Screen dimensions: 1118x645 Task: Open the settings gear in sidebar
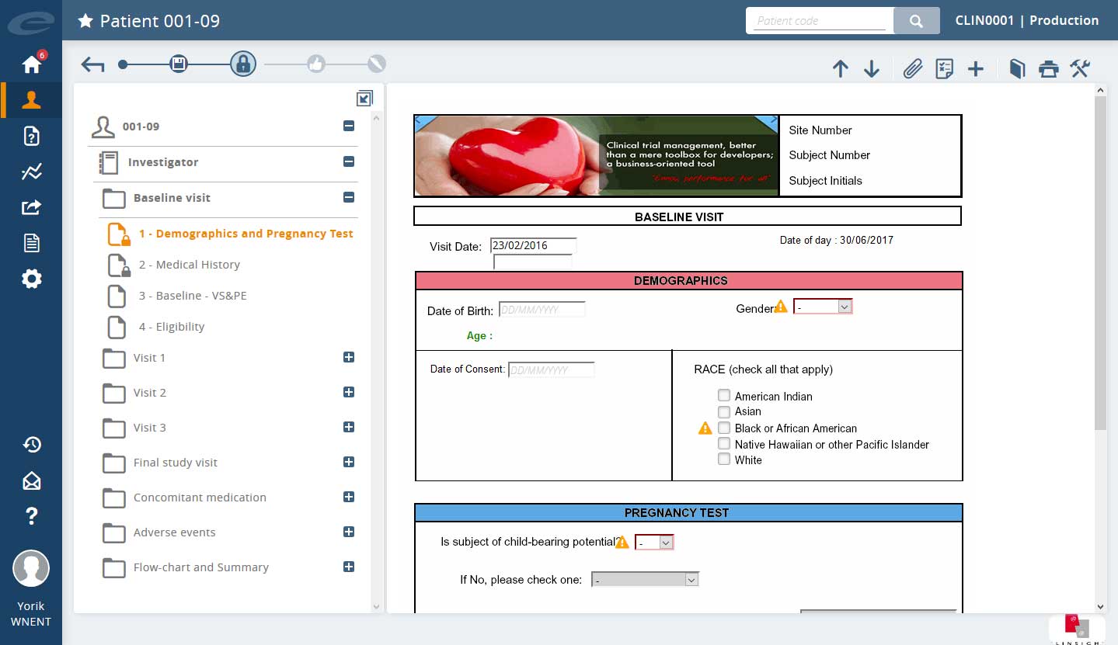(x=31, y=279)
